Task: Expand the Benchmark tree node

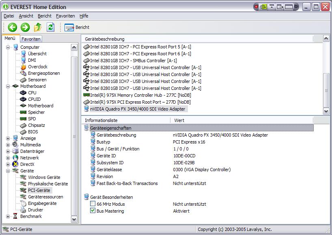Action: coord(8,216)
